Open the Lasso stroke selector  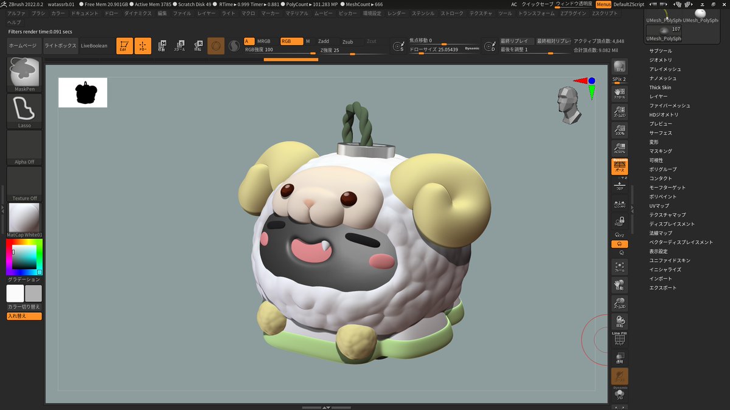click(x=24, y=111)
